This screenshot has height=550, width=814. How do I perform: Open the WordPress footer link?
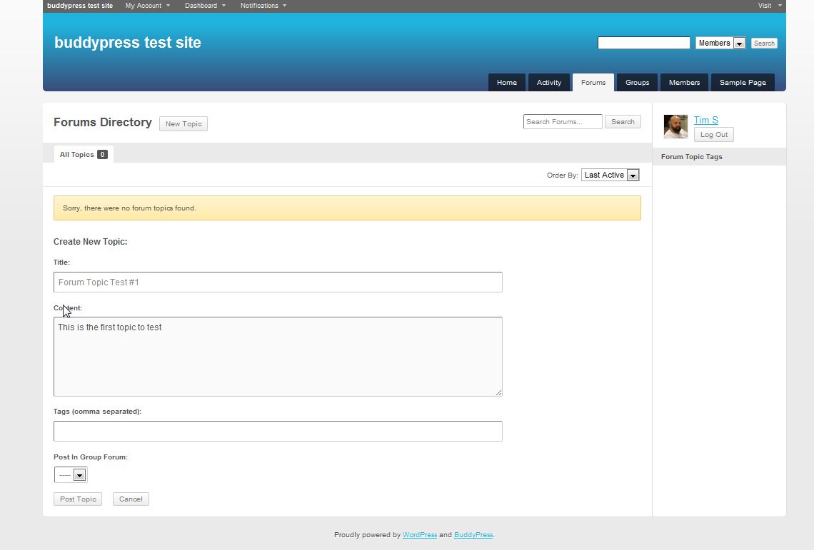coord(419,535)
